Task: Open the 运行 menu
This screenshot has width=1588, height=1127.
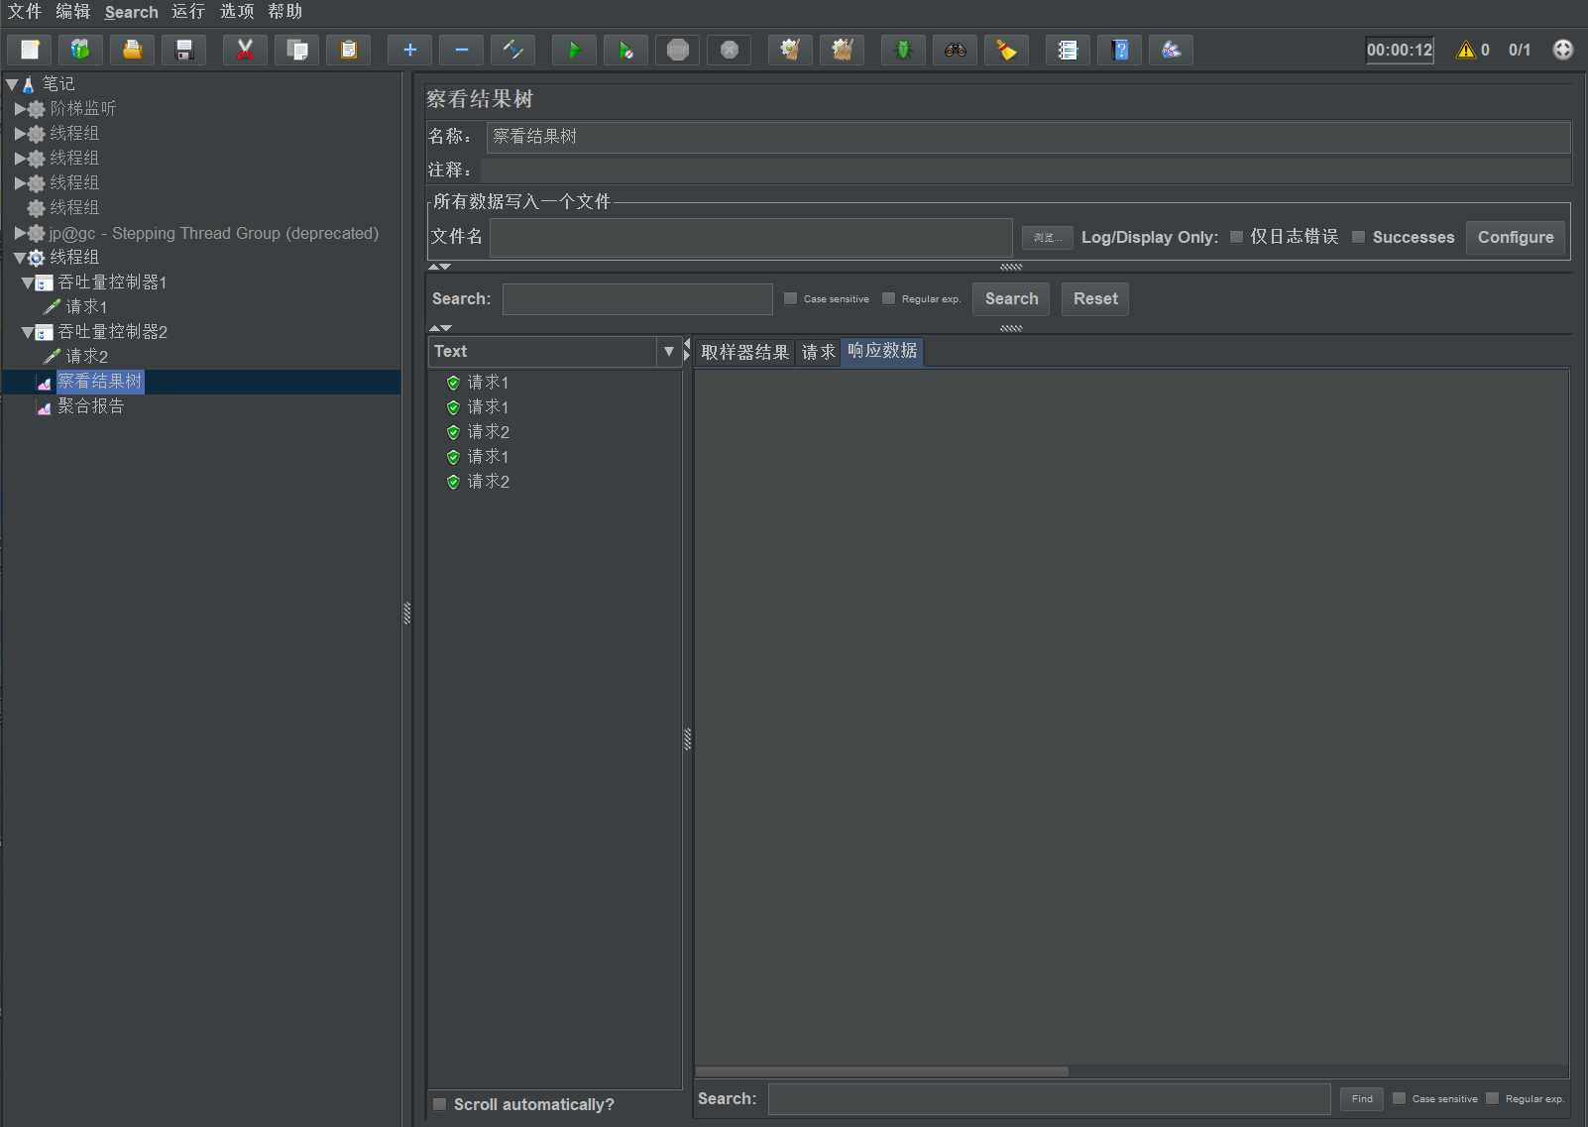Action: (x=188, y=12)
